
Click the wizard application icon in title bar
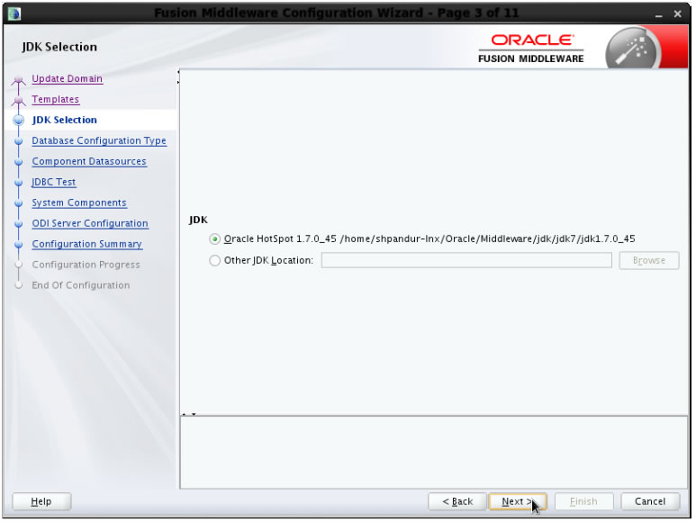[14, 13]
